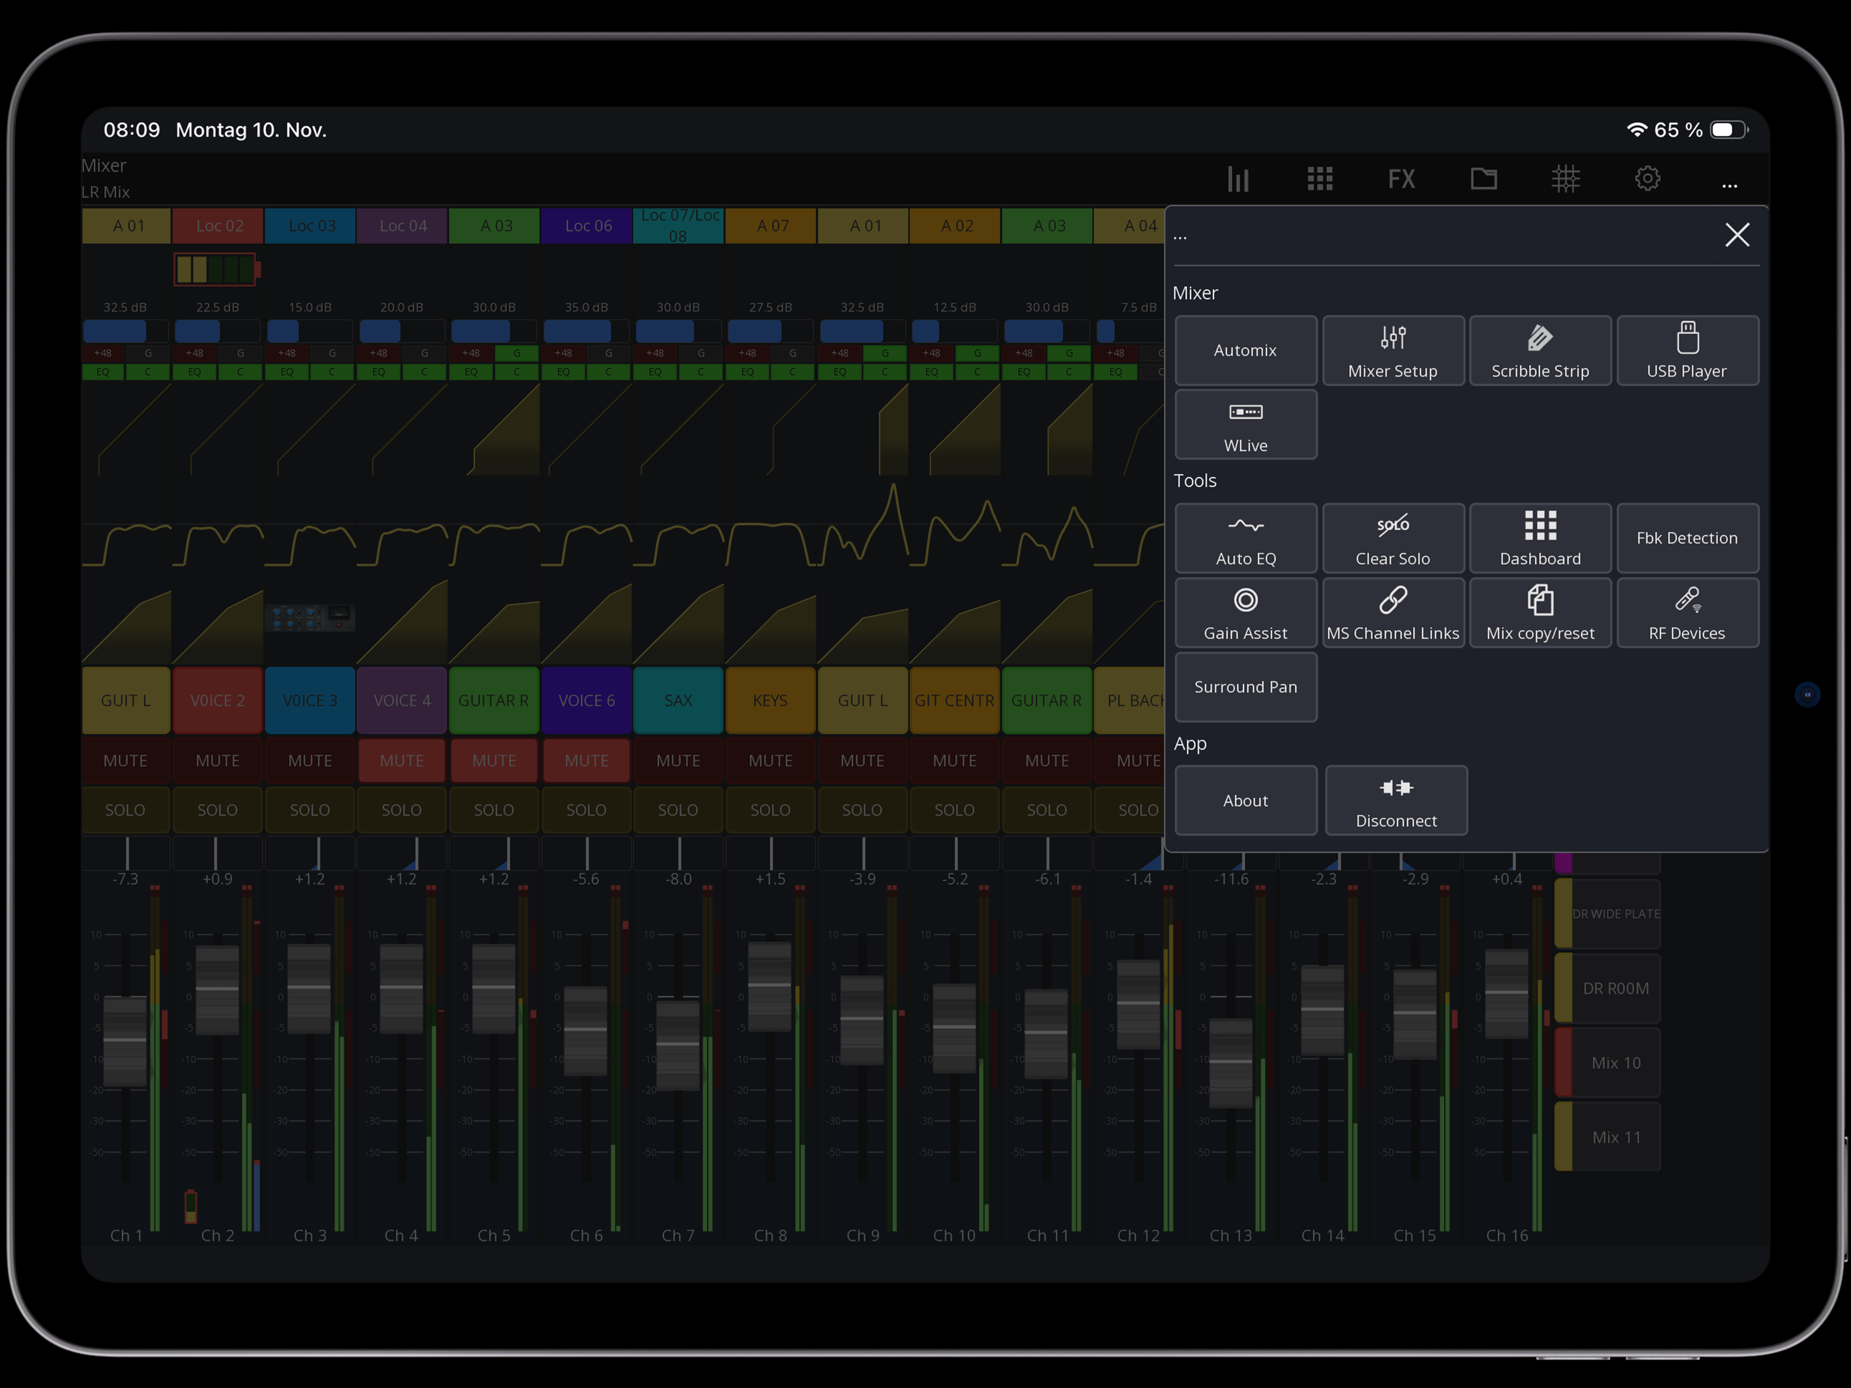Launch the Auto EQ tool
Viewport: 1851px width, 1388px height.
(1245, 539)
